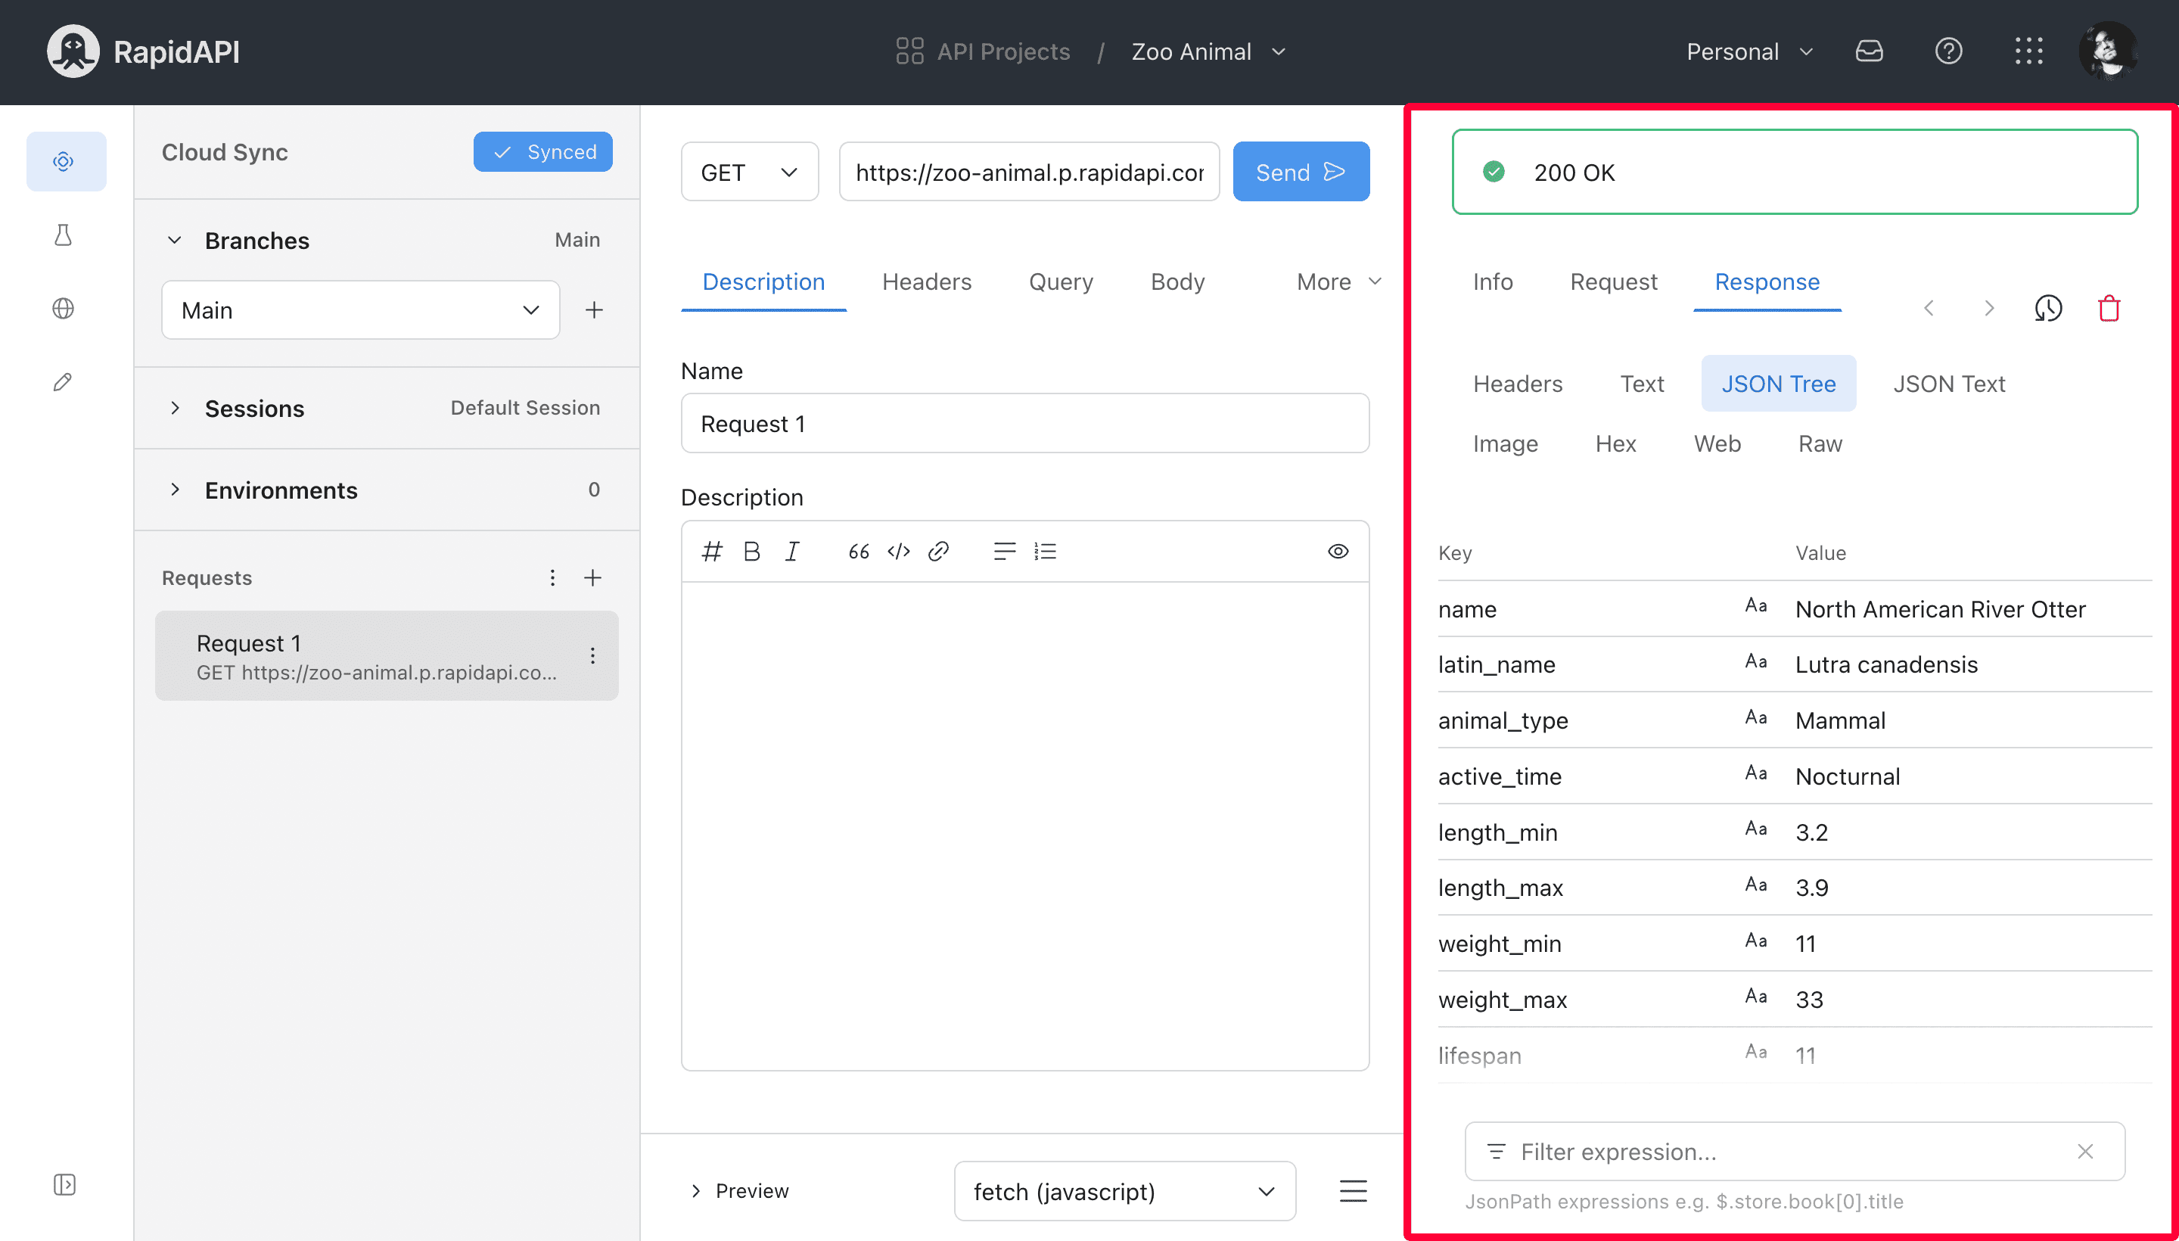Image resolution: width=2179 pixels, height=1241 pixels.
Task: Open API Projects breadcrumb link
Action: [x=1003, y=52]
